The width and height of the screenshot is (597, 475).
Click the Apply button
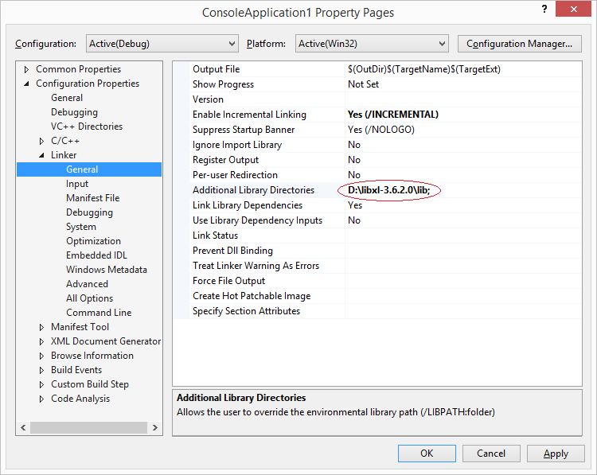click(x=556, y=454)
